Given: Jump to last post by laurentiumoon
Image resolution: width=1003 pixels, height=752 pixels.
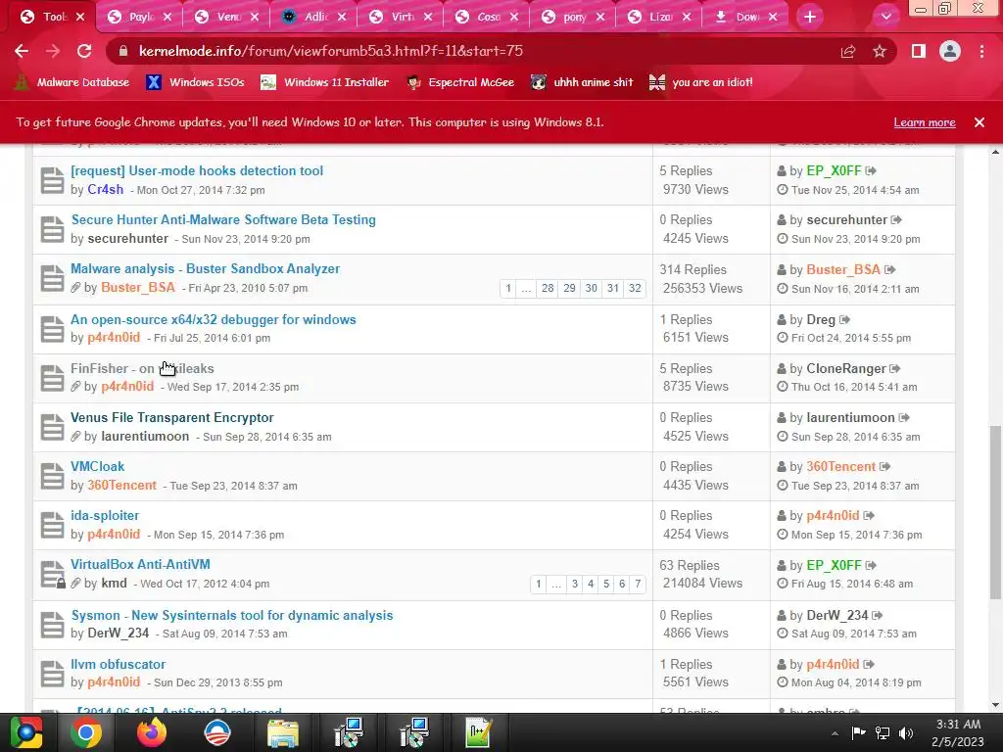Looking at the screenshot, I should [904, 418].
